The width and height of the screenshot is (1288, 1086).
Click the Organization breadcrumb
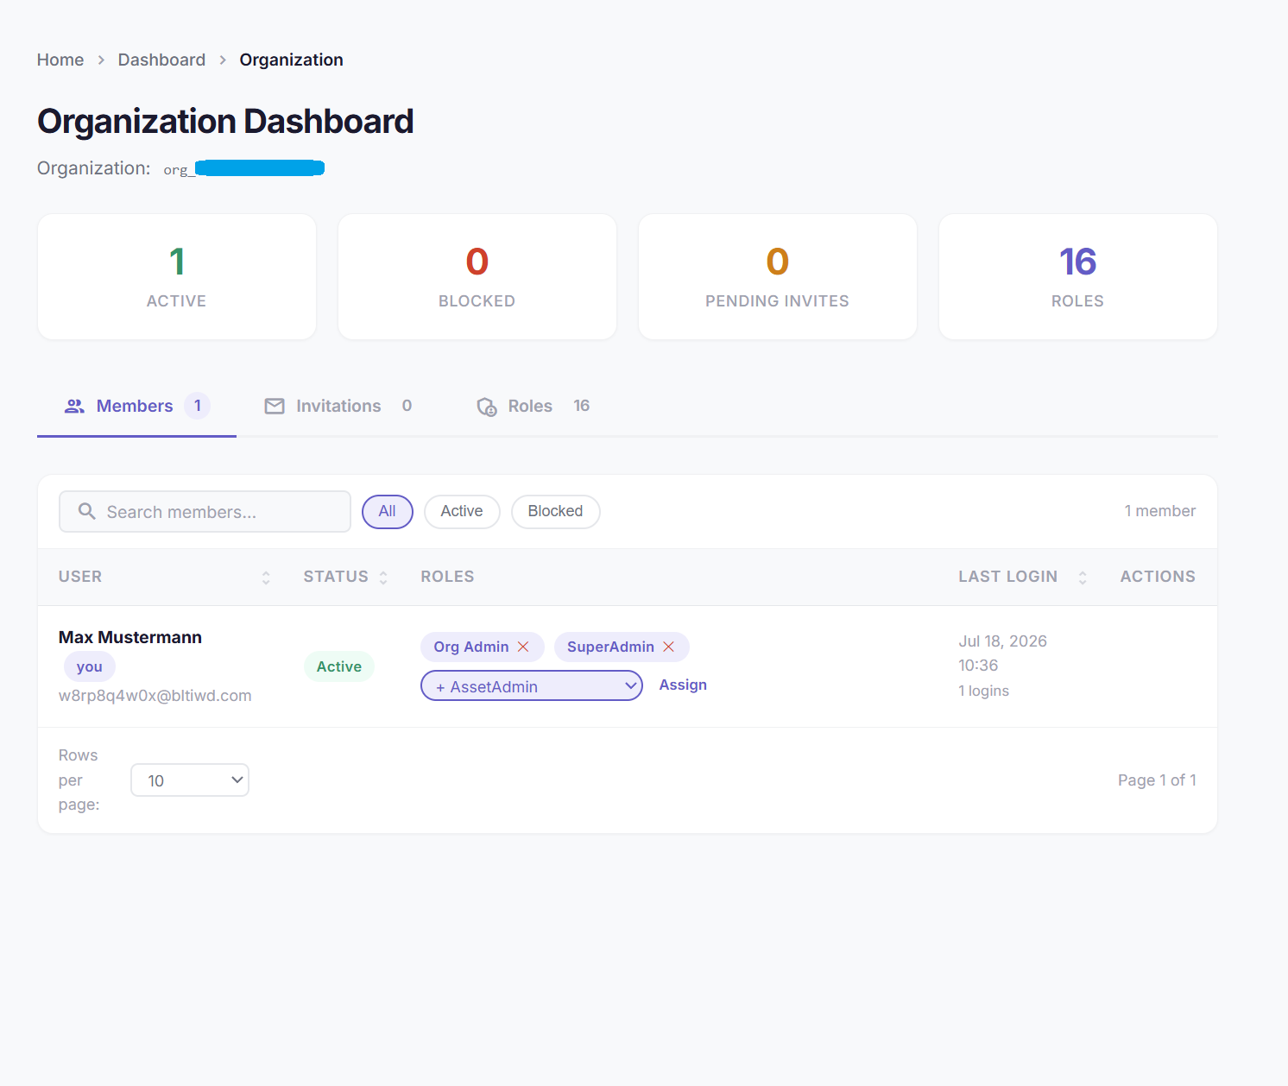point(291,60)
